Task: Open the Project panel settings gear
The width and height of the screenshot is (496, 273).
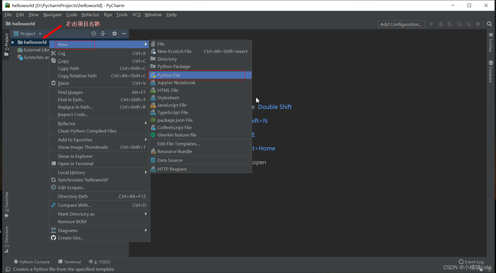Action: tap(114, 34)
